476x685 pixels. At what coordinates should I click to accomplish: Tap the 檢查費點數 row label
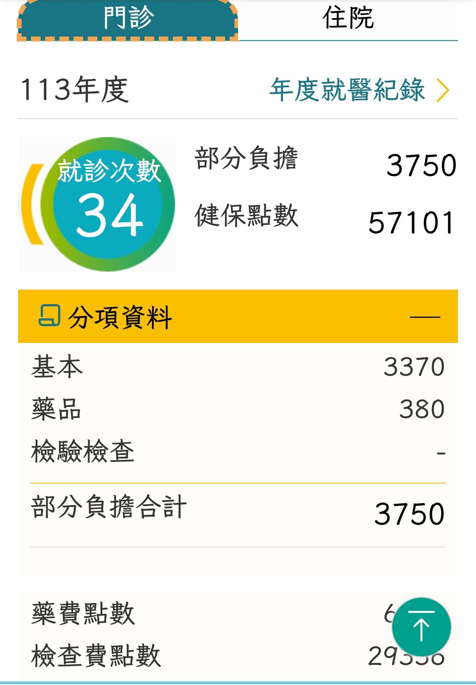click(96, 655)
